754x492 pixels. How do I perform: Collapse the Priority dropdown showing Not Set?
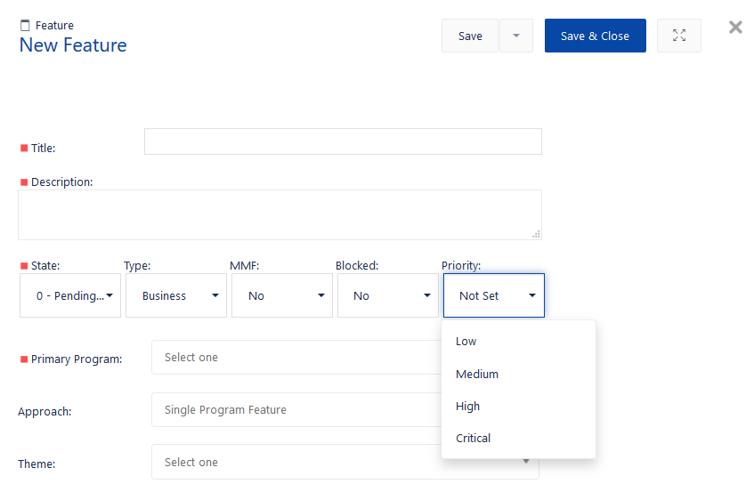click(494, 295)
